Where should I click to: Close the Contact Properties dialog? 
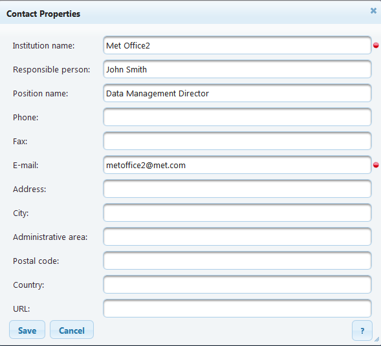[x=373, y=11]
